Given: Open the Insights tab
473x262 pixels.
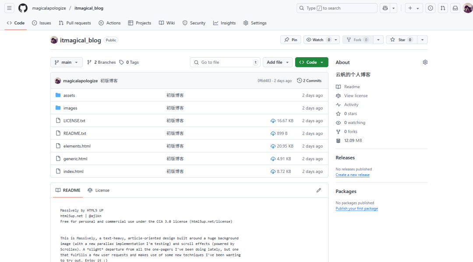Looking at the screenshot, I should click(x=224, y=23).
